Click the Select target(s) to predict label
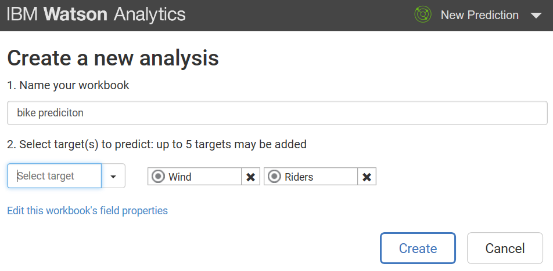The height and width of the screenshot is (271, 553). click(156, 144)
